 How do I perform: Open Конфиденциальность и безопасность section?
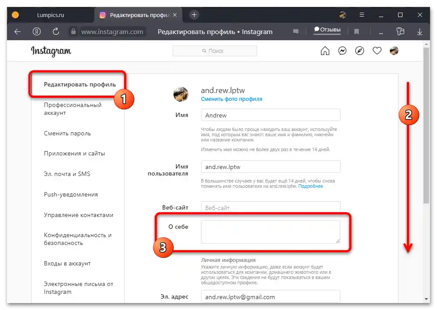click(x=77, y=239)
